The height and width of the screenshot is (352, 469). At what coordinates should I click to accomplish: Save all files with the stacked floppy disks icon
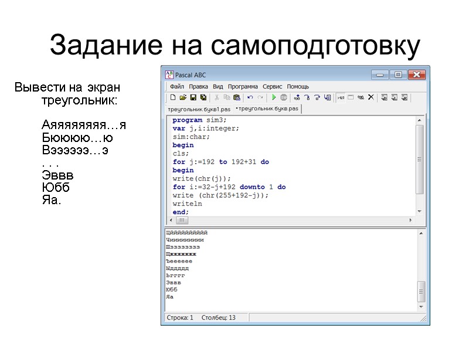click(203, 97)
